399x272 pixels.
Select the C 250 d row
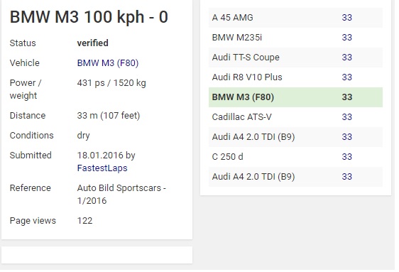295,157
